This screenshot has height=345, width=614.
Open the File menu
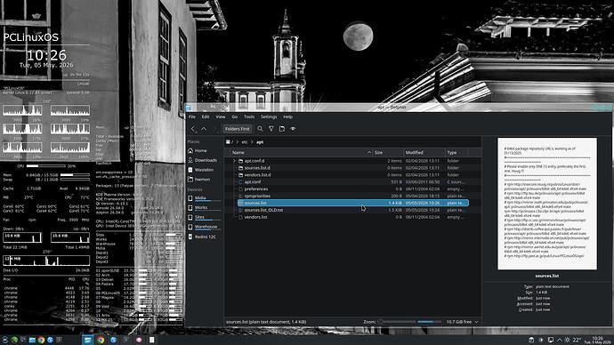click(x=192, y=116)
